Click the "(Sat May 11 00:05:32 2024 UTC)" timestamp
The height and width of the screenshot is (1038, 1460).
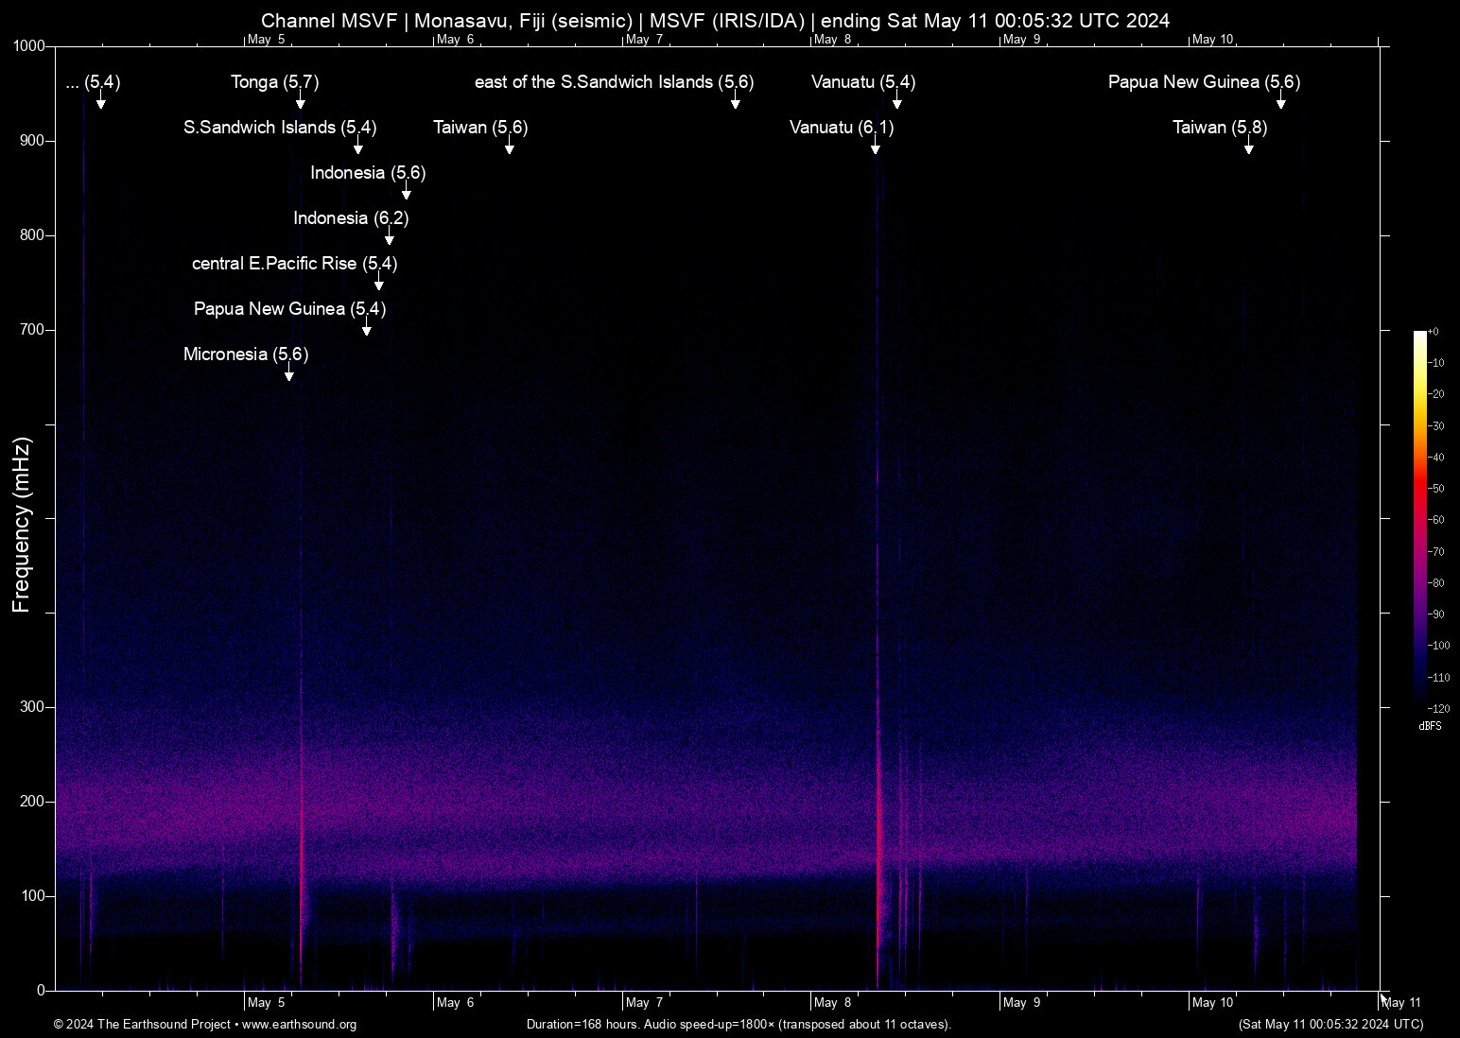tap(1331, 1025)
